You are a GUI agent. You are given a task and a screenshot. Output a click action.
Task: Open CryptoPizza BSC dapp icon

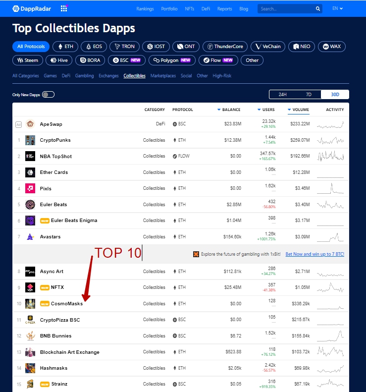(x=30, y=320)
